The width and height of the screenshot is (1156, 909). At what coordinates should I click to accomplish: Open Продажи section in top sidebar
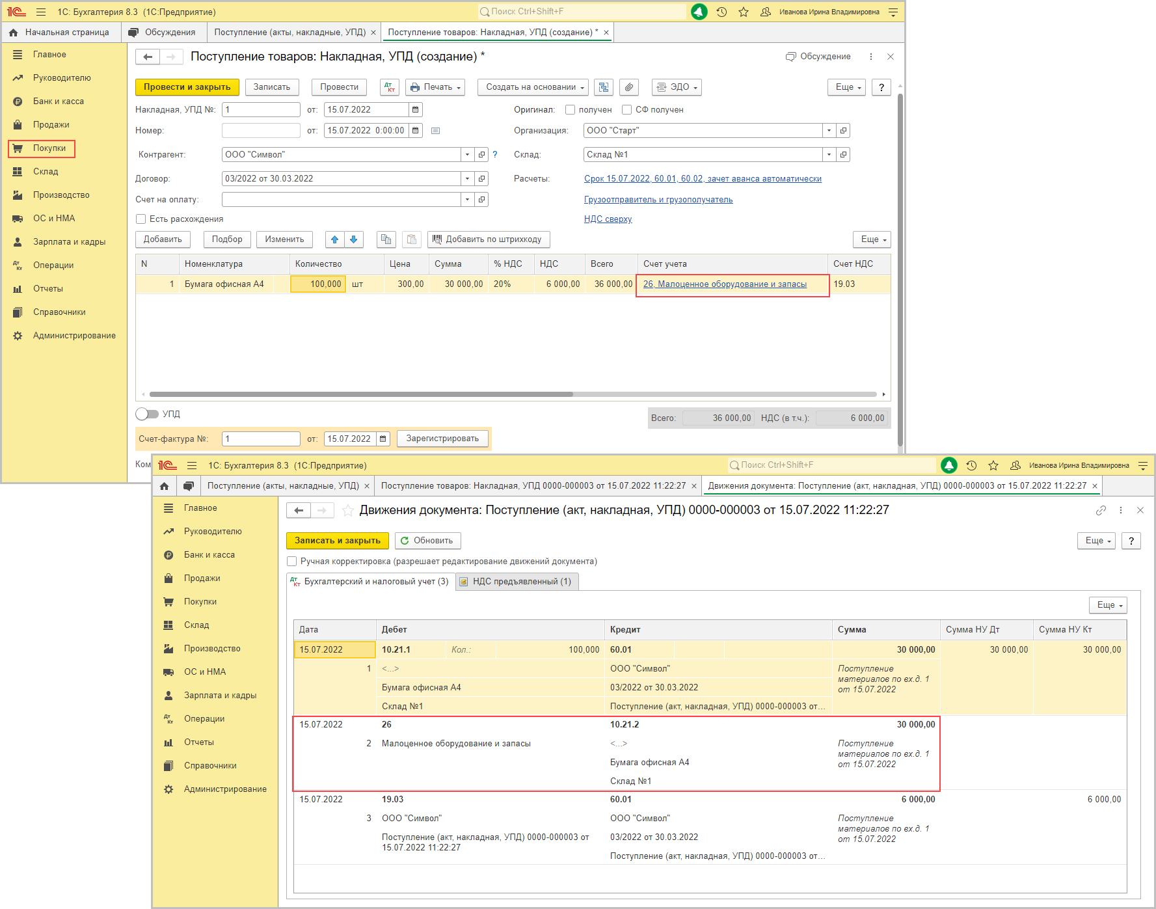coord(51,125)
